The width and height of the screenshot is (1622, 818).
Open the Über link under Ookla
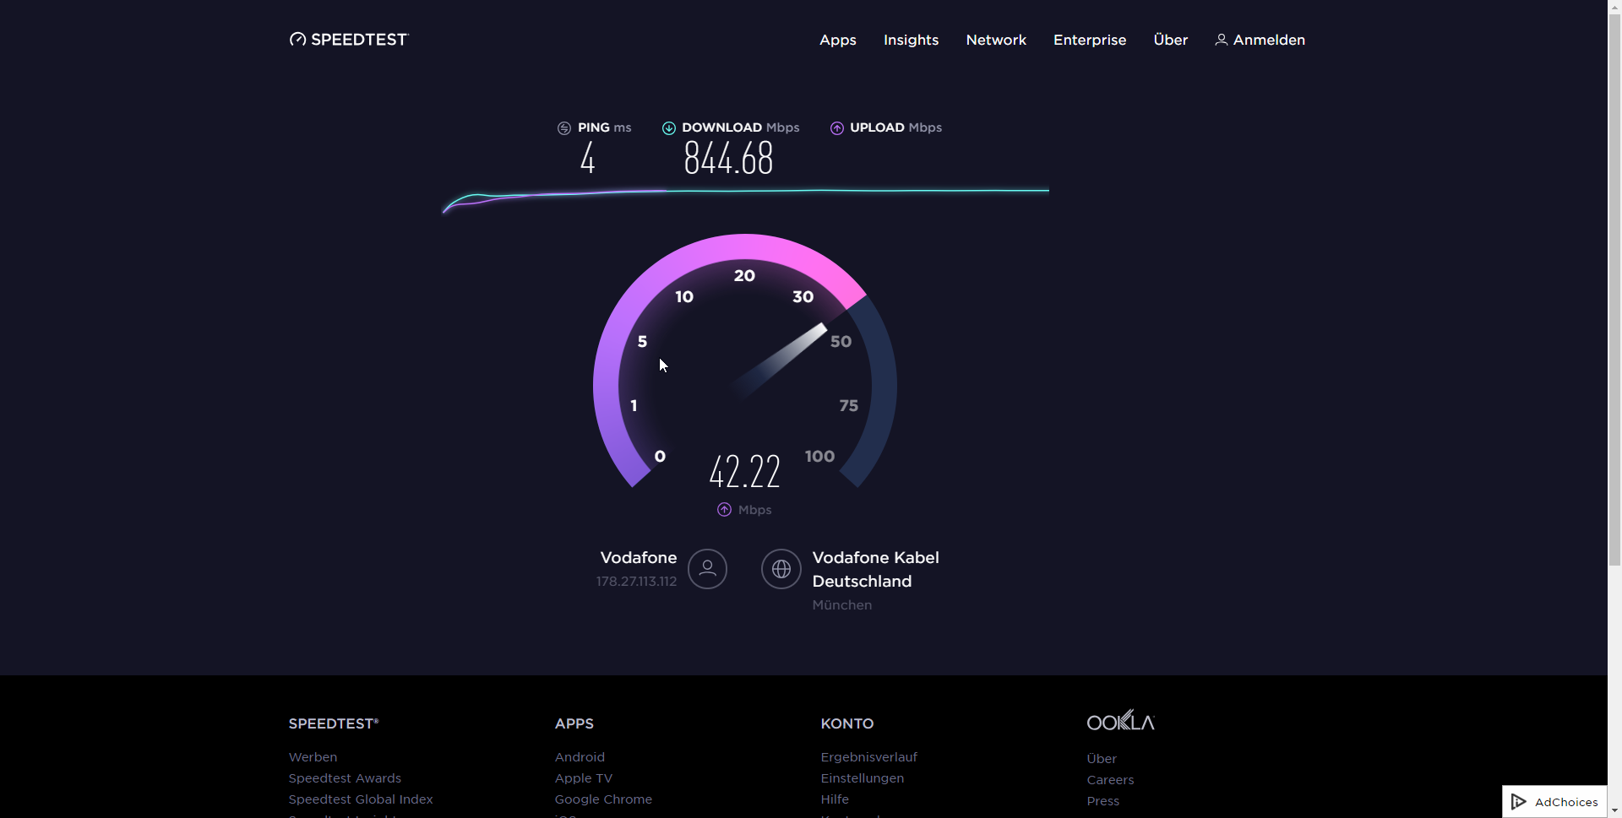[1102, 759]
